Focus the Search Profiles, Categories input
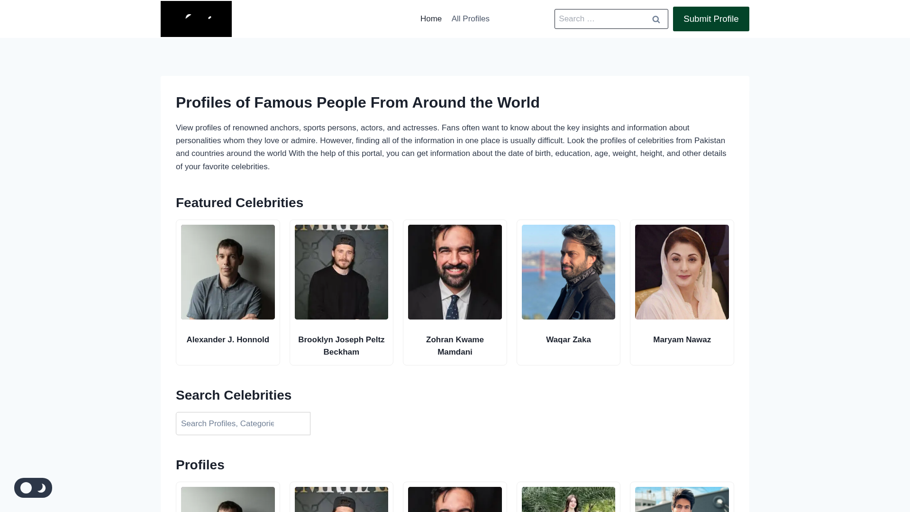910x512 pixels. [243, 423]
